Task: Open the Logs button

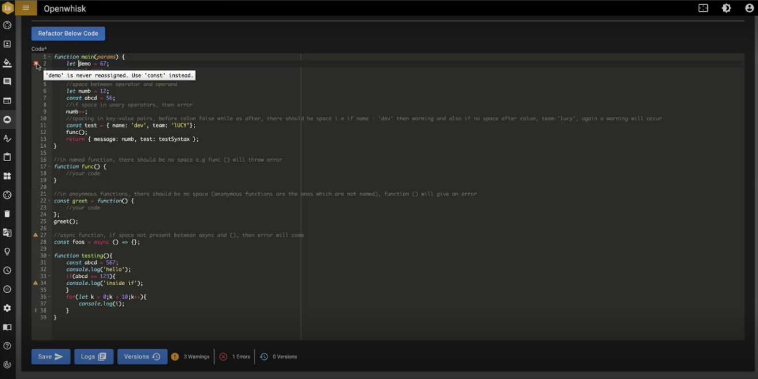Action: point(94,357)
